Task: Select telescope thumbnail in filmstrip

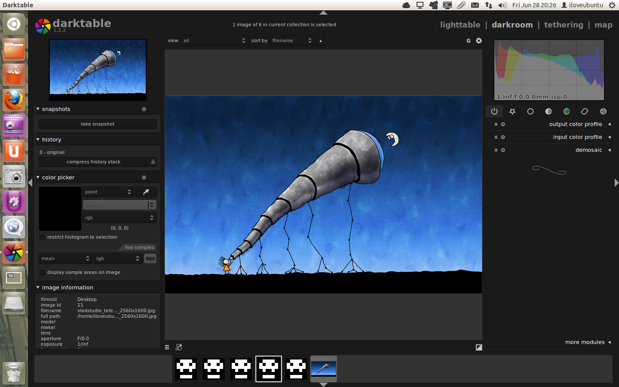Action: pos(323,369)
